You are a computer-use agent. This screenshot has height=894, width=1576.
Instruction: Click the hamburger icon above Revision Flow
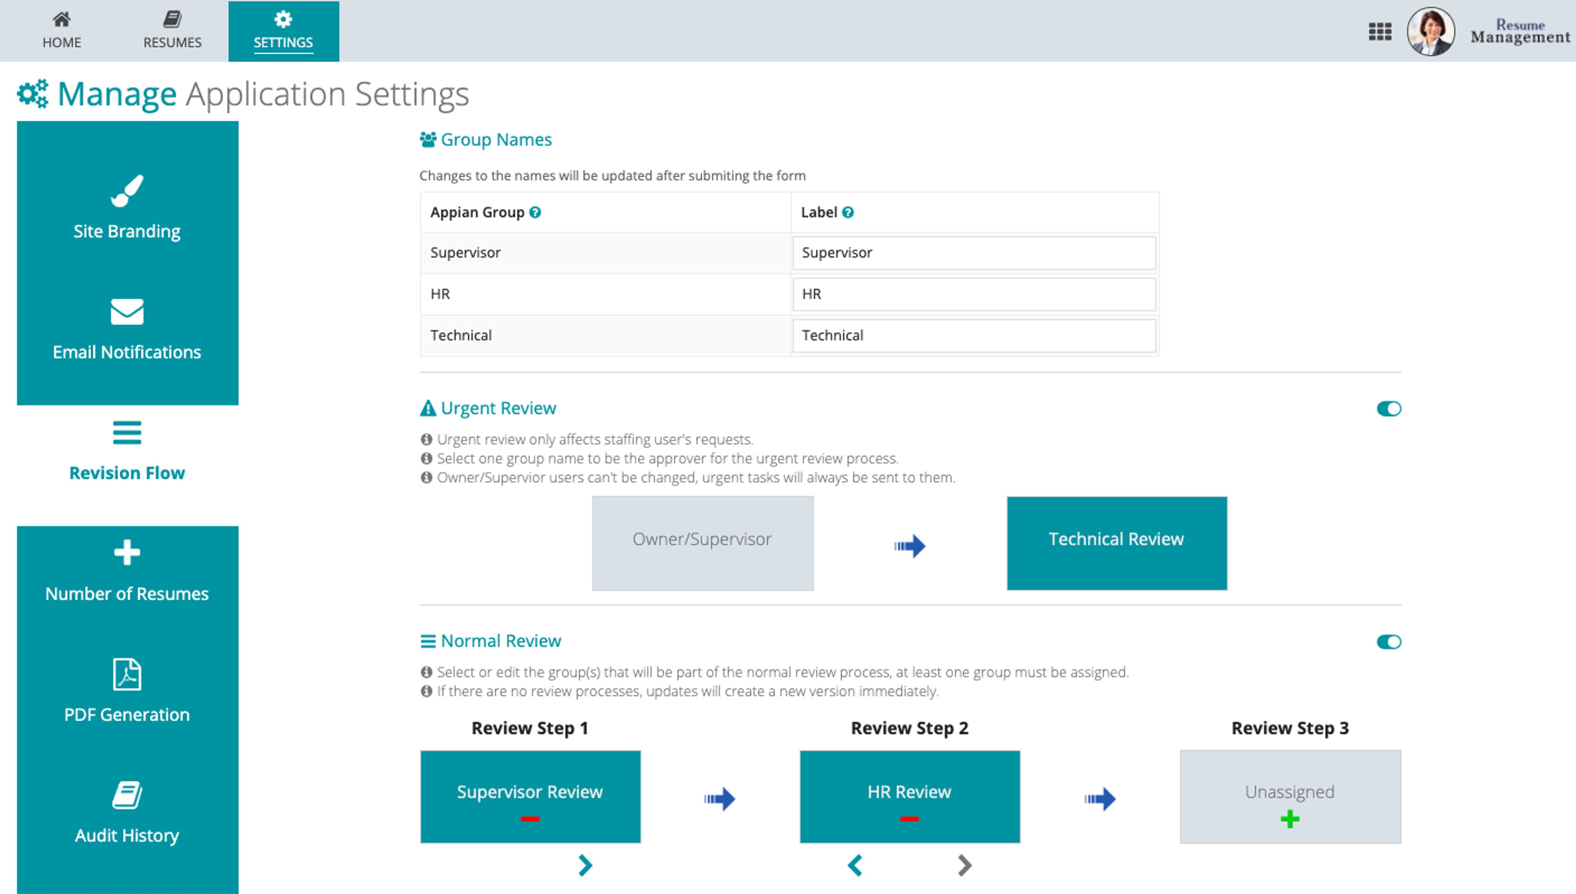127,433
